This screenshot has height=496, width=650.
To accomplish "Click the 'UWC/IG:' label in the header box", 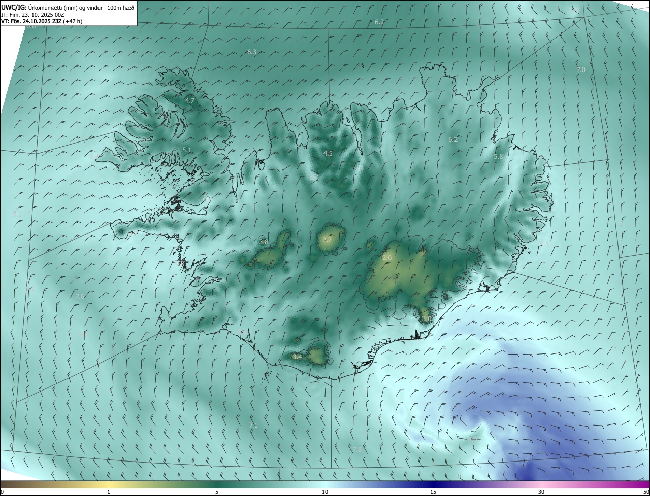I will [14, 7].
